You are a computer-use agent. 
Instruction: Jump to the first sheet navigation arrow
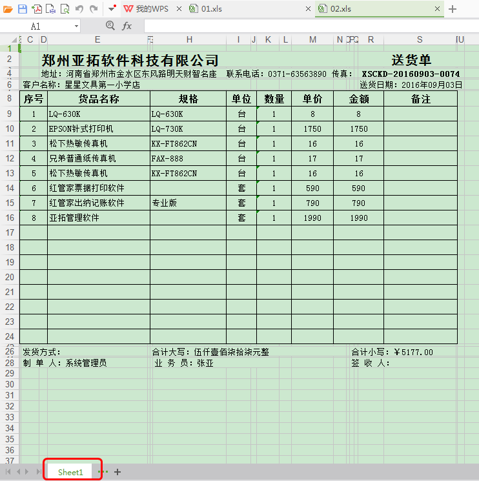coord(8,472)
